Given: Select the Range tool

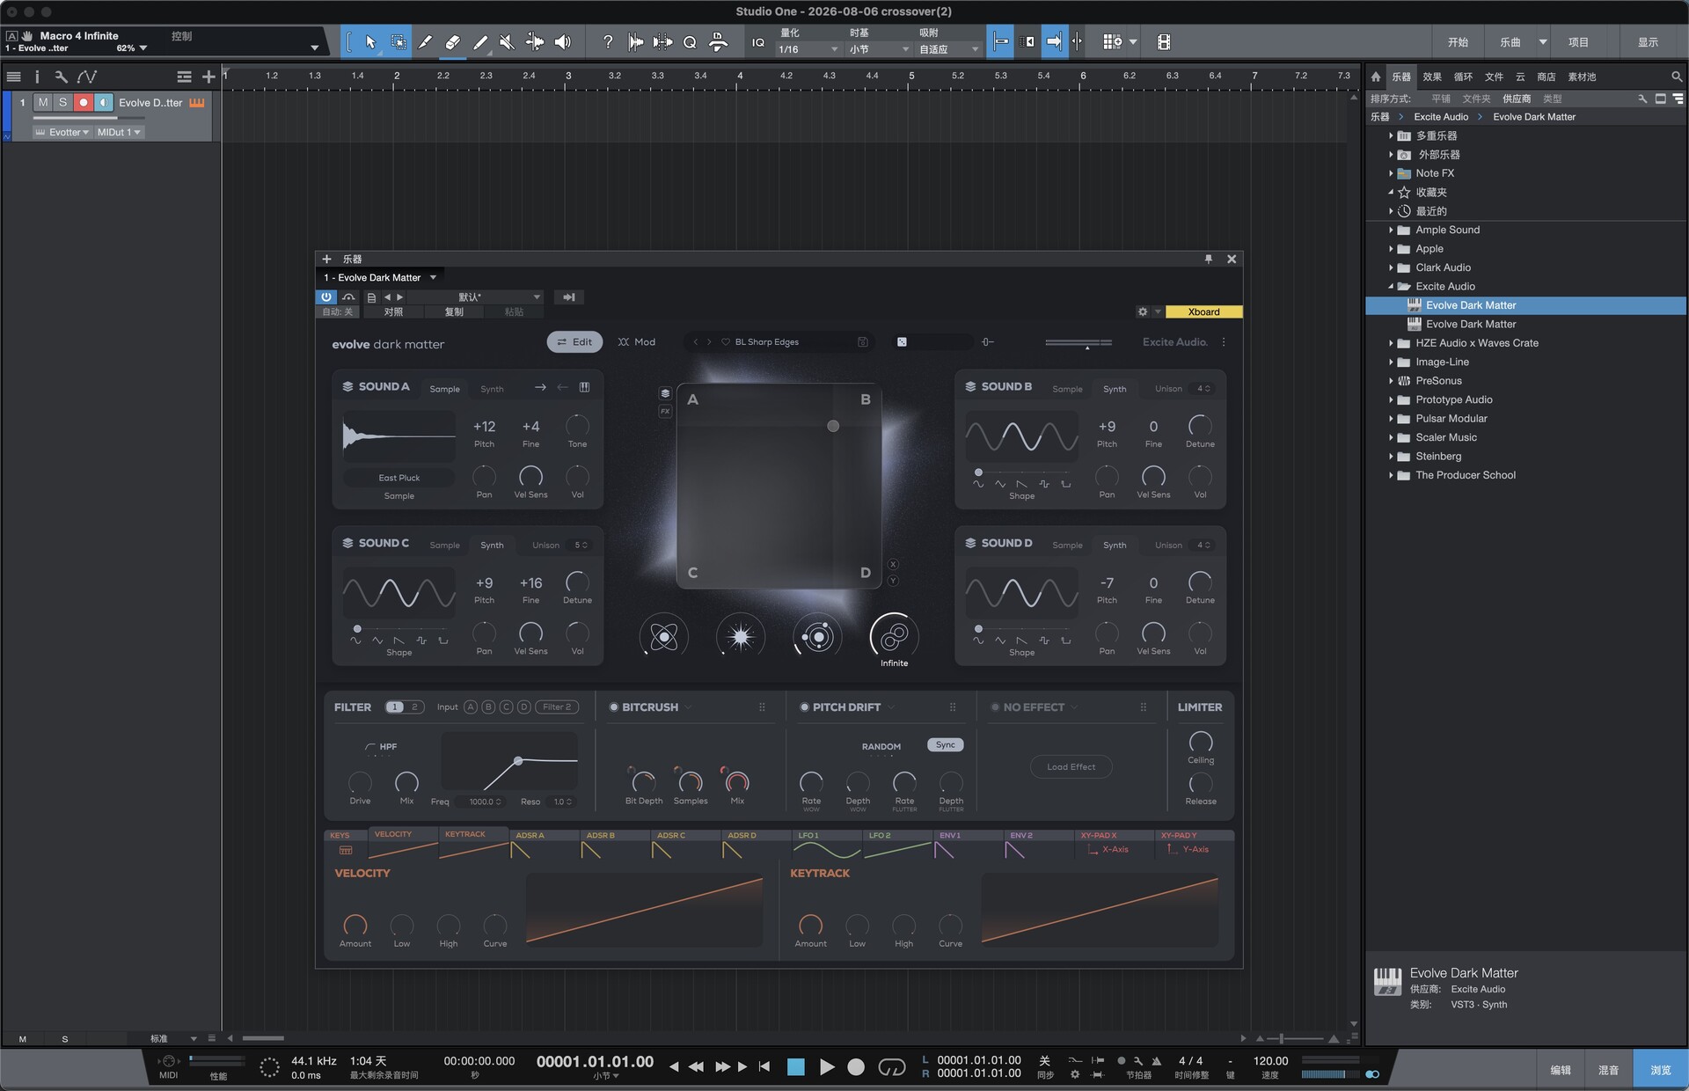Looking at the screenshot, I should pyautogui.click(x=398, y=41).
